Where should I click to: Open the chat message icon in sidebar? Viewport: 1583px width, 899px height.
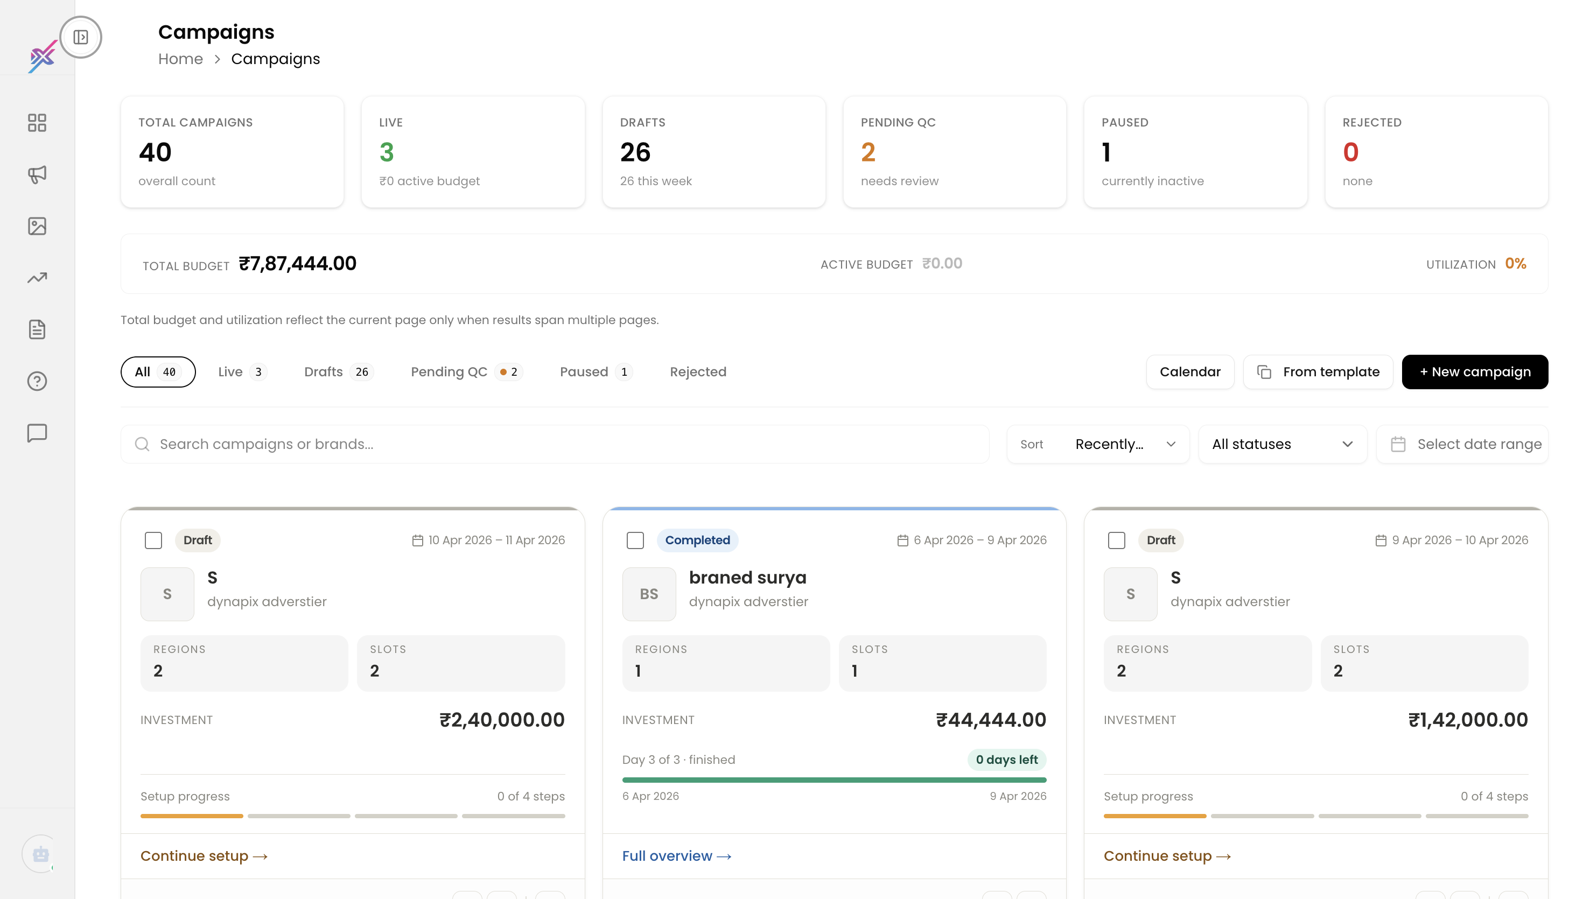[37, 433]
